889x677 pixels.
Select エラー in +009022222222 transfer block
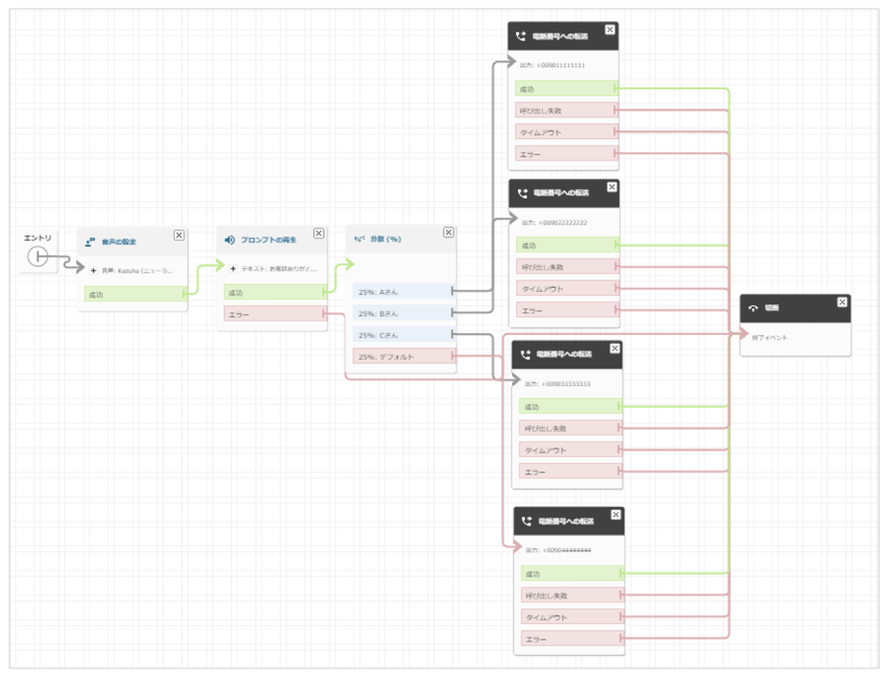pos(568,310)
